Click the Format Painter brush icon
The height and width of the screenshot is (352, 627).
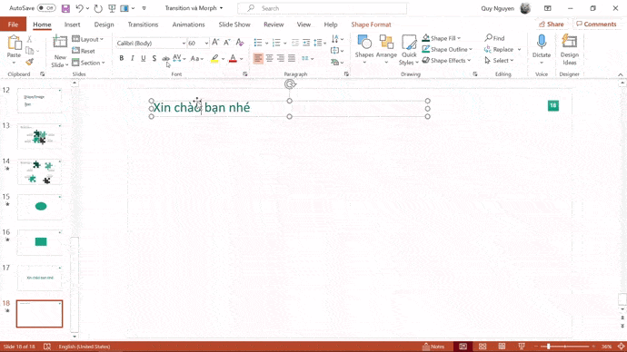pos(29,62)
